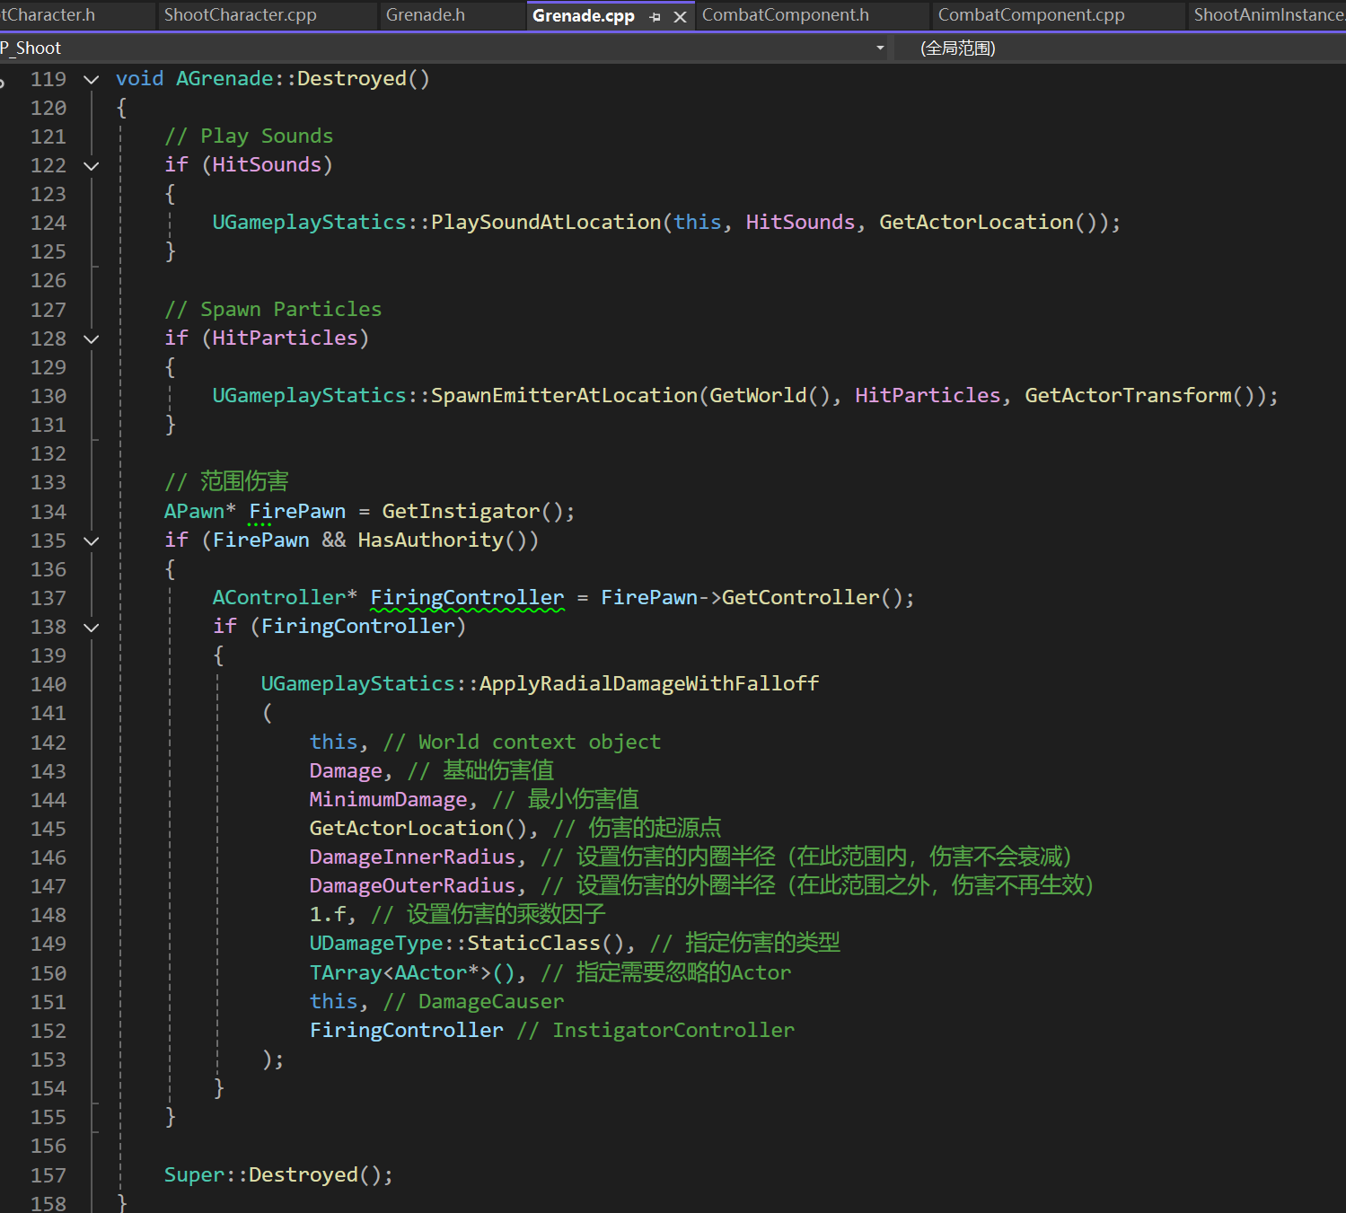This screenshot has width=1346, height=1213.
Task: Switch to the ShootCharacter.cpp tab
Action: pos(240,15)
